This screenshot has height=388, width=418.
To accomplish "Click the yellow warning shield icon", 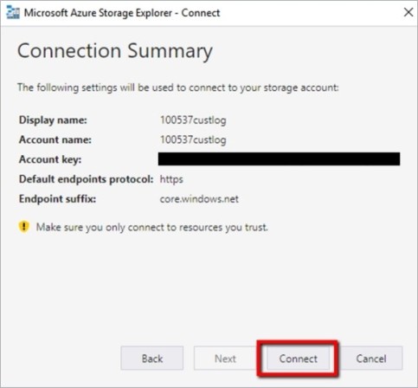I will tap(24, 227).
